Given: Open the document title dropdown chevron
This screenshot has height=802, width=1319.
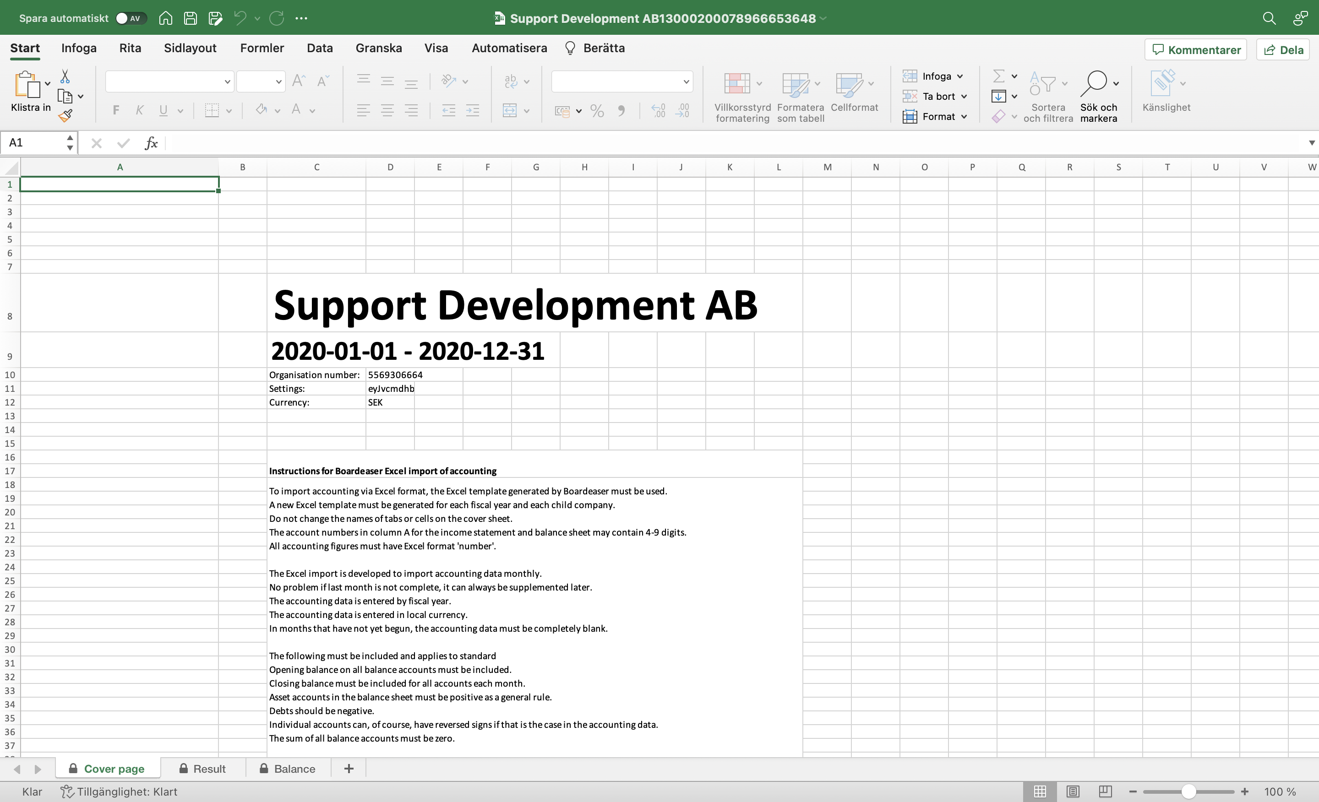Looking at the screenshot, I should (x=823, y=18).
